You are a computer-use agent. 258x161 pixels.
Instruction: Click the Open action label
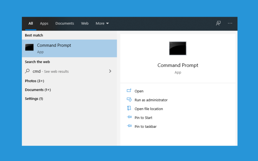click(139, 91)
